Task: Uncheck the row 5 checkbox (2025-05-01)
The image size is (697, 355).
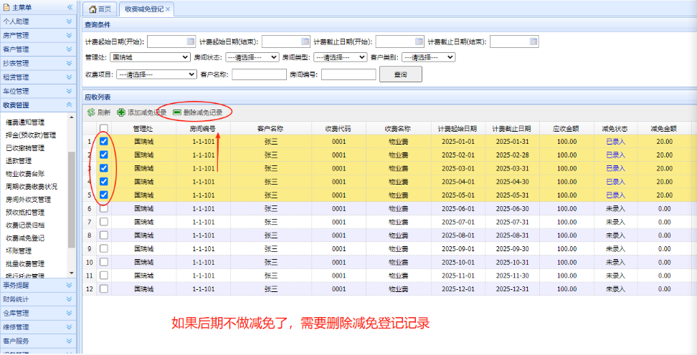Action: coord(104,195)
